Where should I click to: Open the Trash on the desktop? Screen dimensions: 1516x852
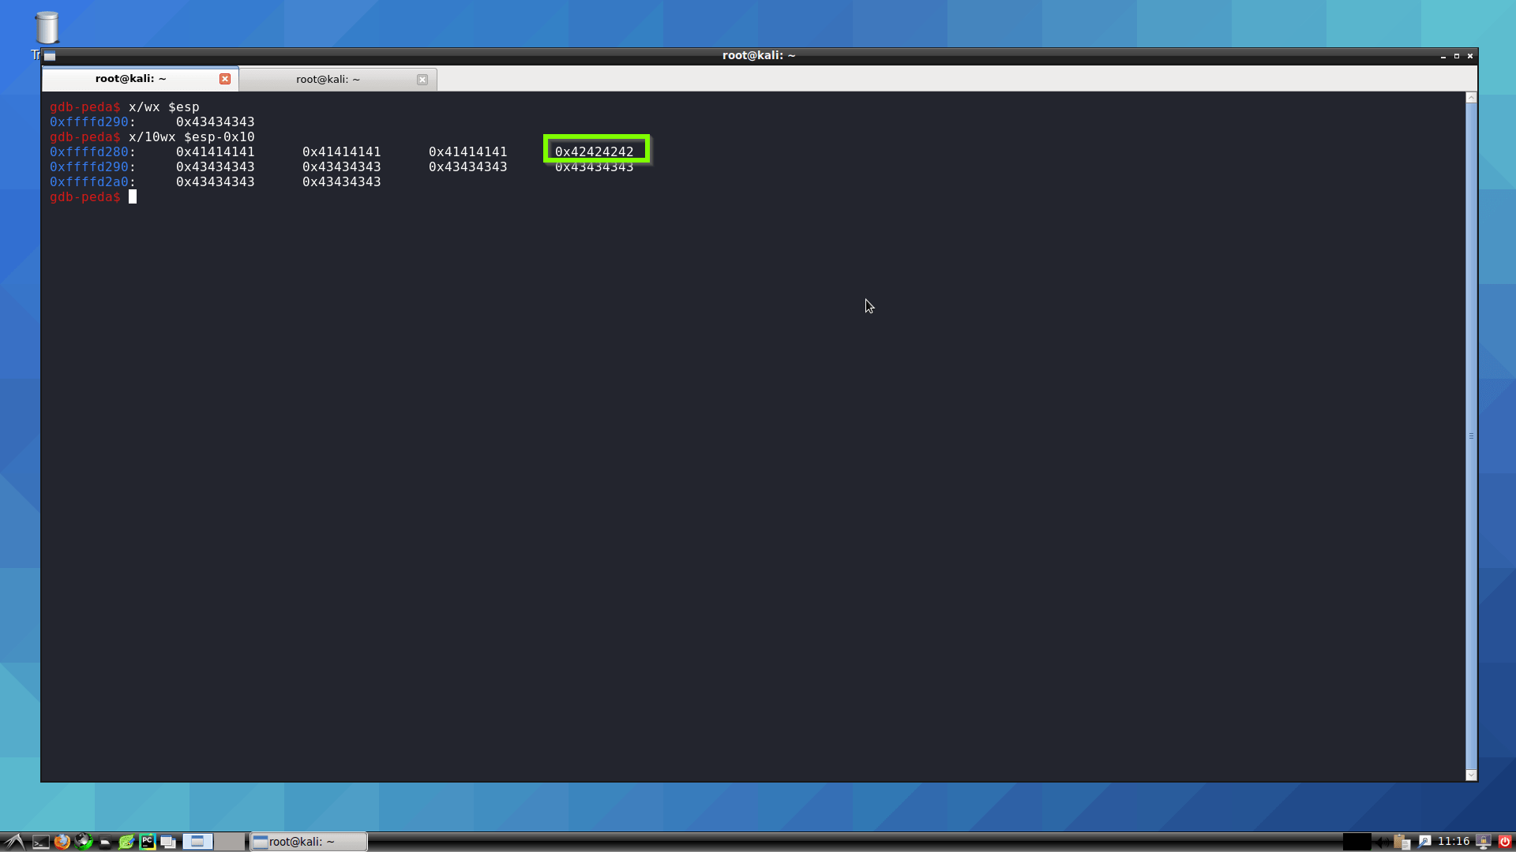pos(47,26)
